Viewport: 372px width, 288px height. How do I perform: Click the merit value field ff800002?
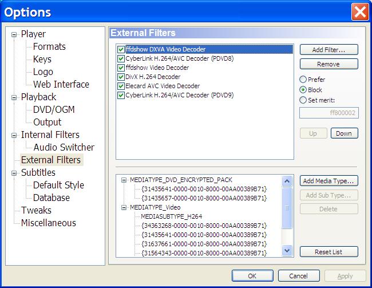point(329,113)
